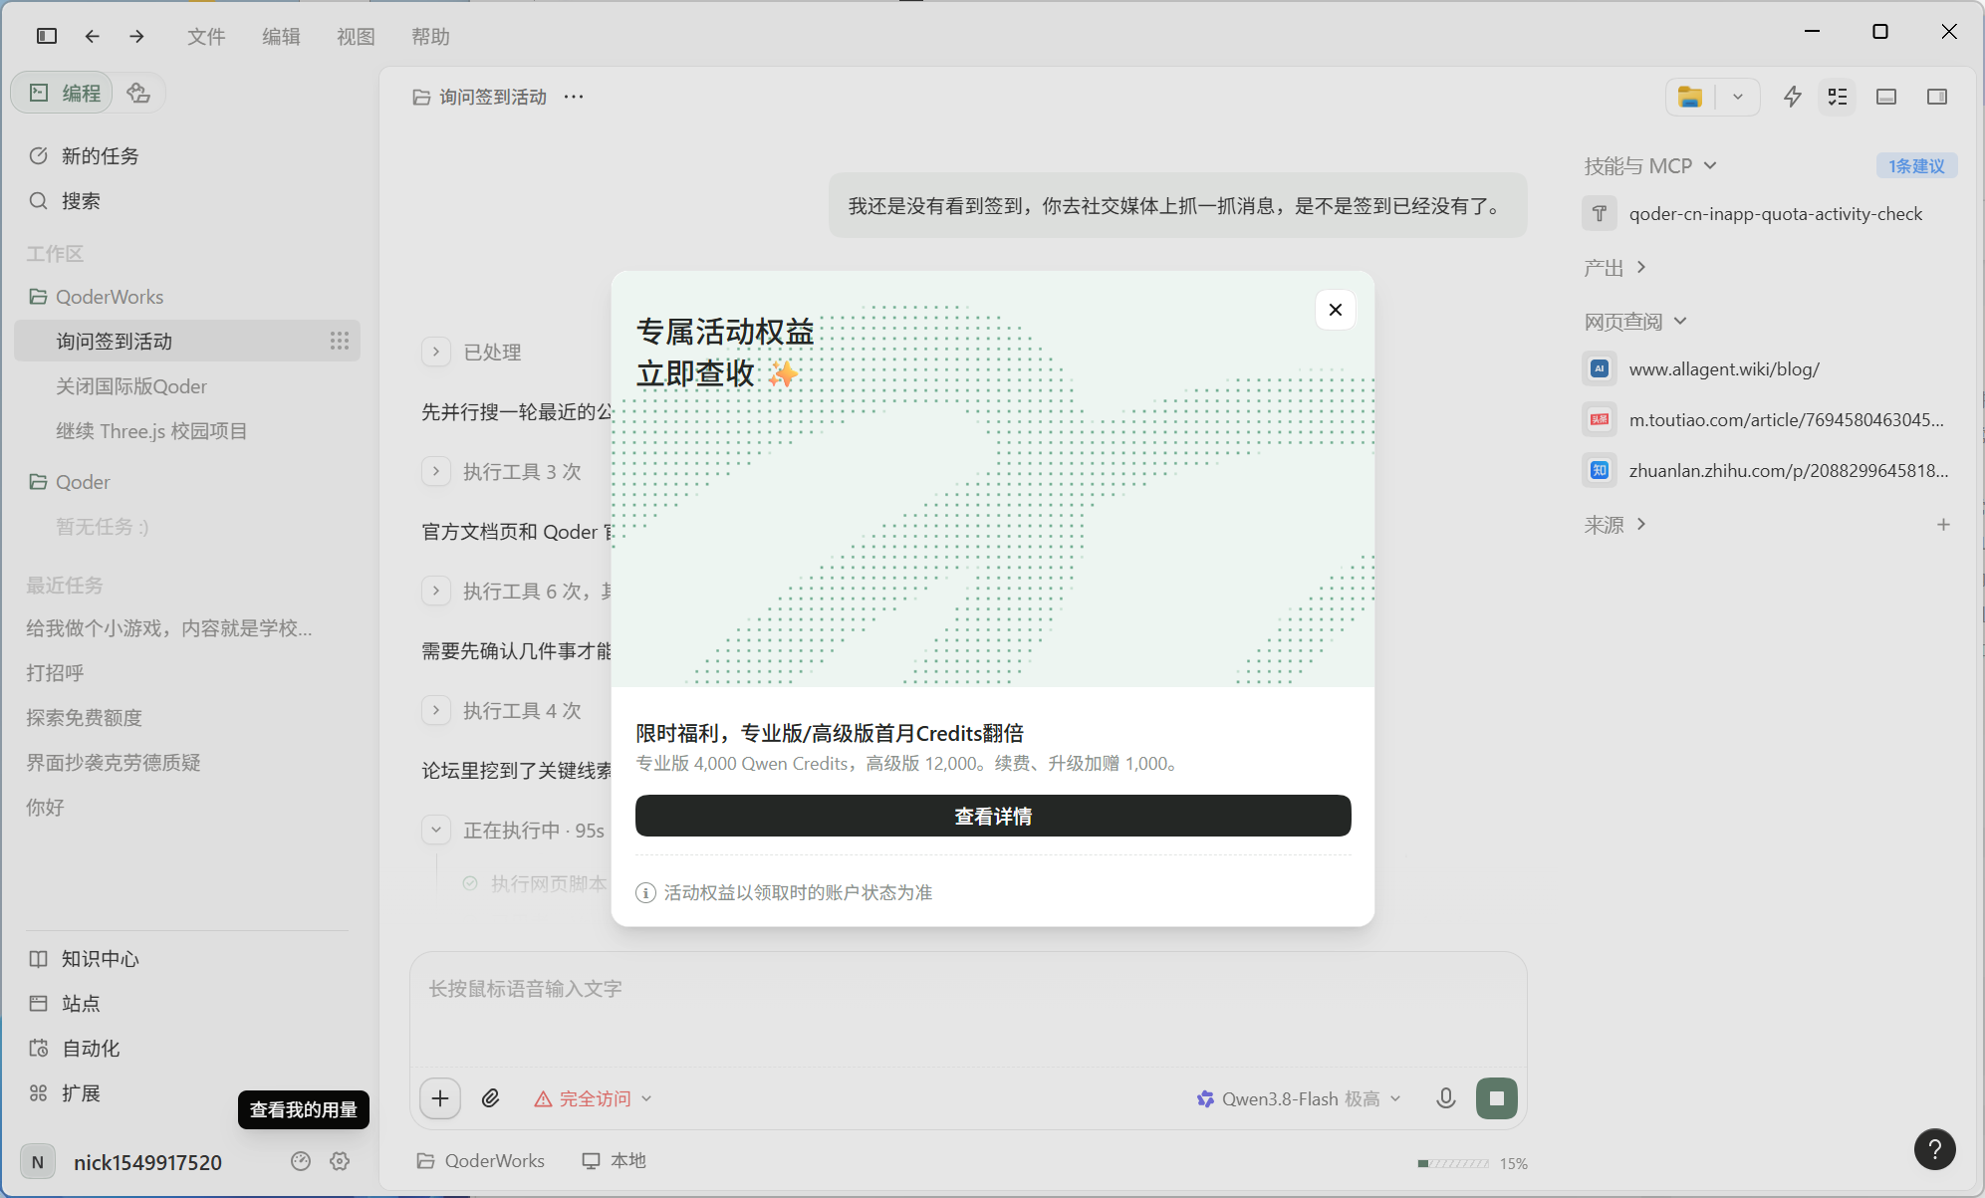Open 搜索 in the sidebar
The image size is (1985, 1198).
click(186, 200)
